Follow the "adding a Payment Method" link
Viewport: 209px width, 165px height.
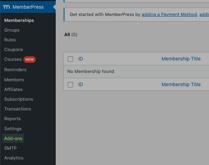pyautogui.click(x=169, y=15)
